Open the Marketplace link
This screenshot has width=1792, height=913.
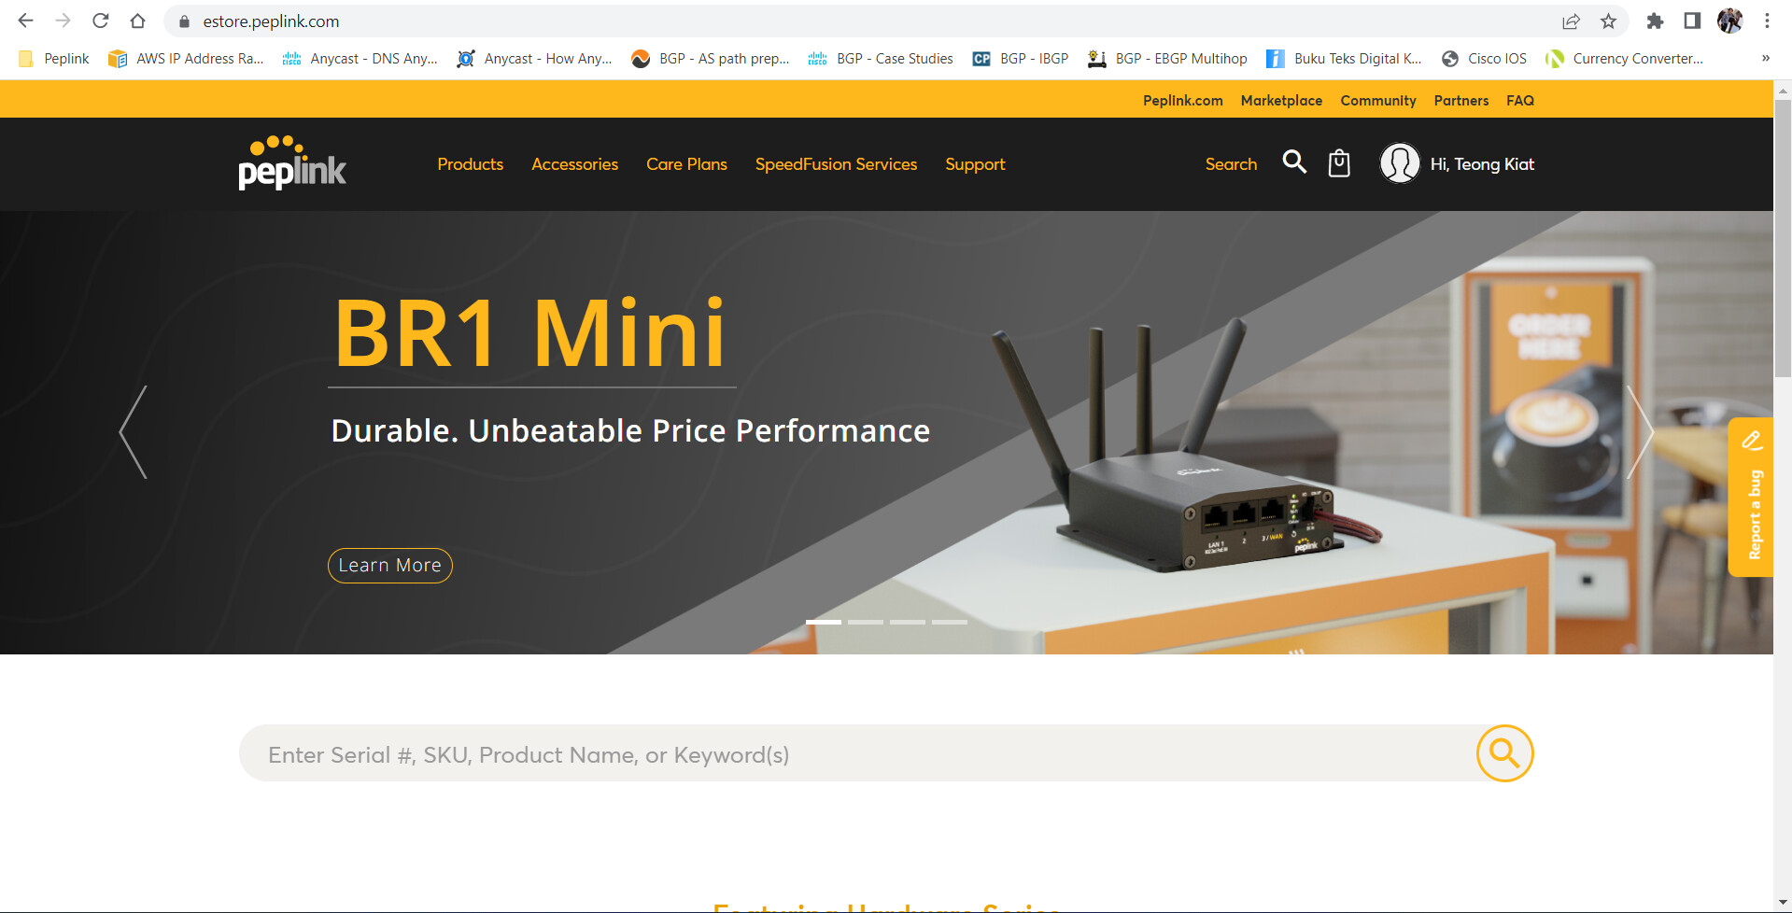1281,100
